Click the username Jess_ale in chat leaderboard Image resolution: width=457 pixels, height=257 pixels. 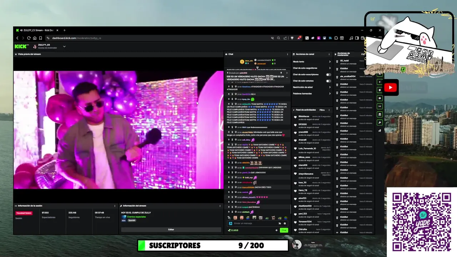click(x=249, y=61)
